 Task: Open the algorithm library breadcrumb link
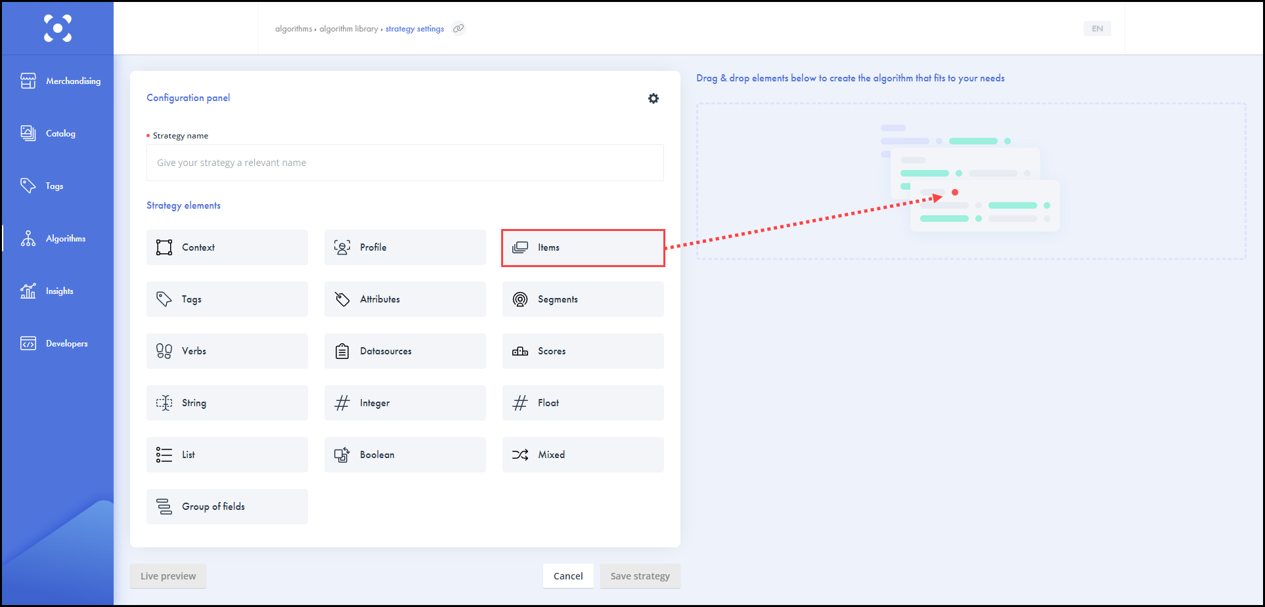pos(349,29)
